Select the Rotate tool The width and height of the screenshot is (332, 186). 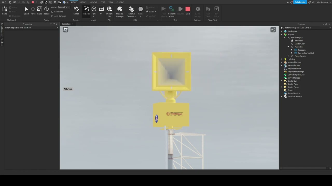(x=46, y=11)
